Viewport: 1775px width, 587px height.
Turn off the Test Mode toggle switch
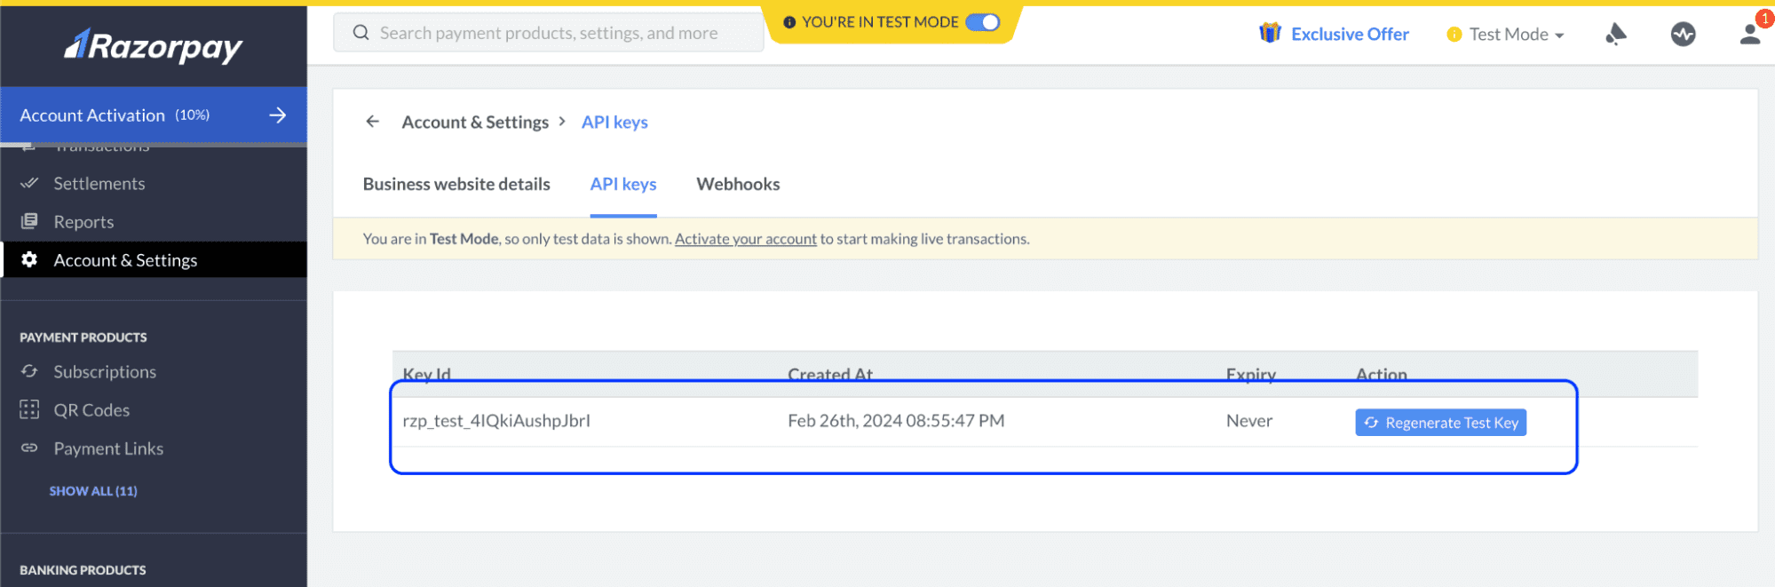[x=982, y=22]
